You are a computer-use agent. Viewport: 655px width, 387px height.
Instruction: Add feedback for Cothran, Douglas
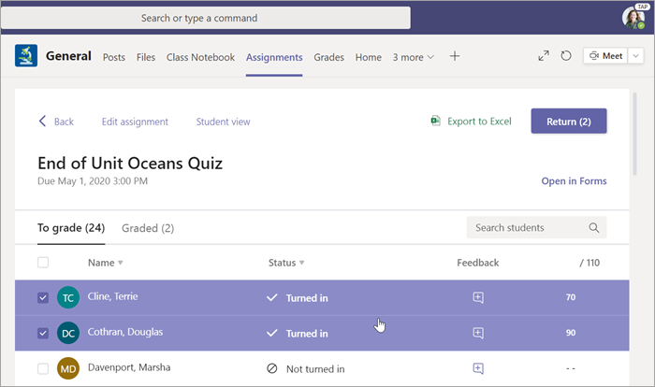478,333
